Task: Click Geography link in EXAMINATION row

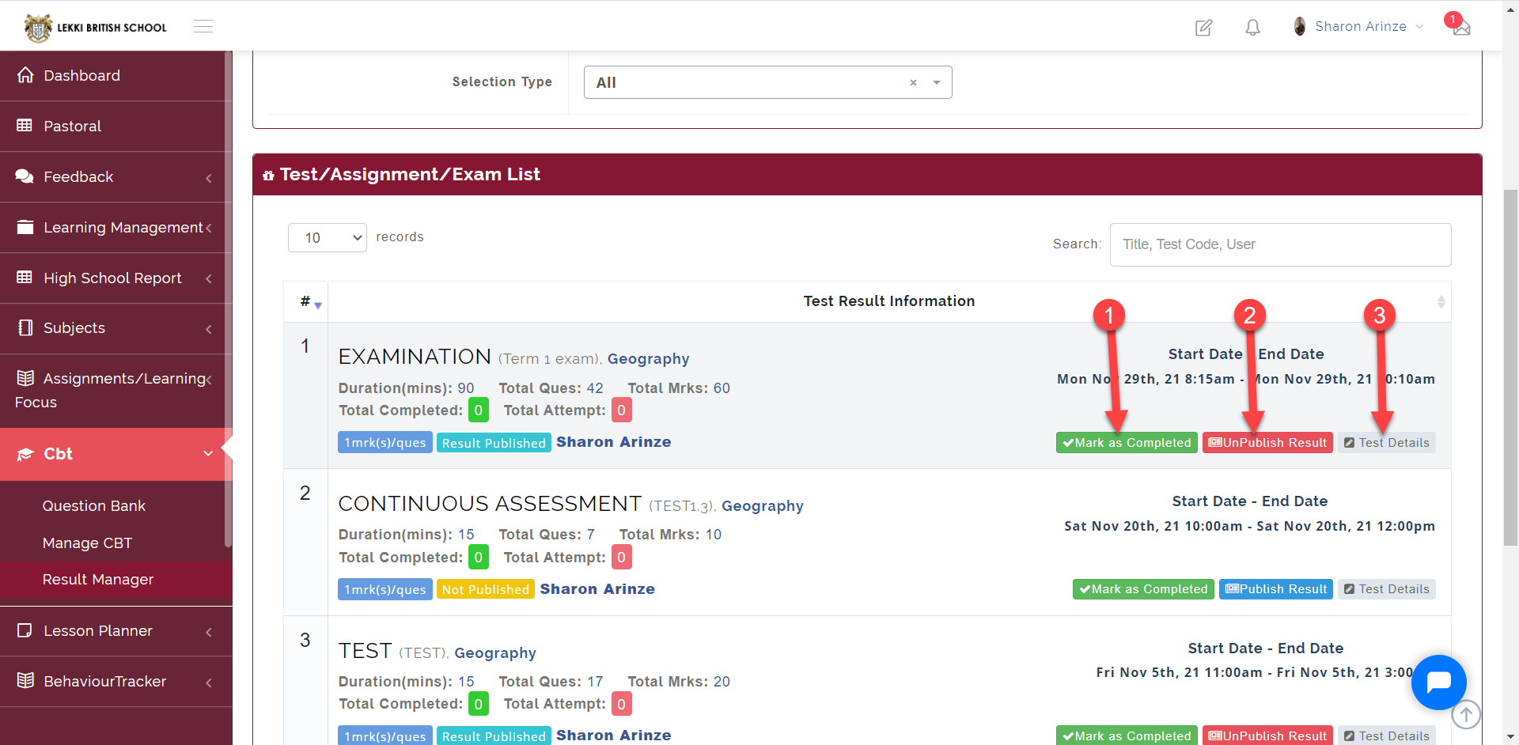Action: [648, 359]
